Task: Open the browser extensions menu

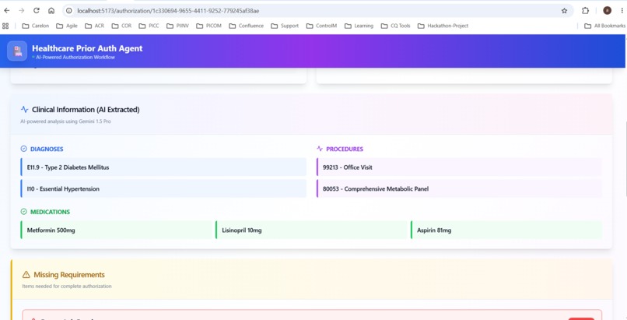Action: 586,11
